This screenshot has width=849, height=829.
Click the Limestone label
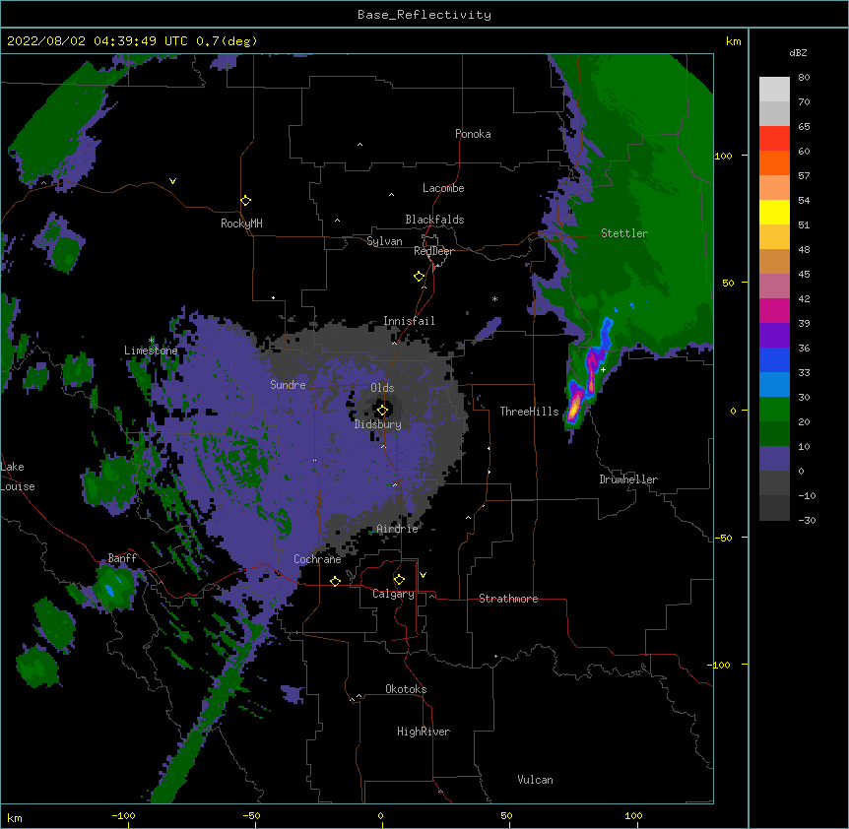(x=151, y=351)
